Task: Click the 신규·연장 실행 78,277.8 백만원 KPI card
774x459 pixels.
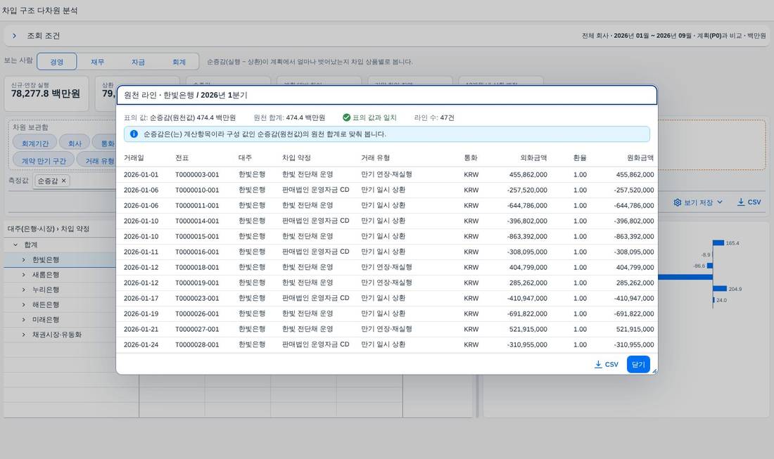Action: click(x=46, y=93)
